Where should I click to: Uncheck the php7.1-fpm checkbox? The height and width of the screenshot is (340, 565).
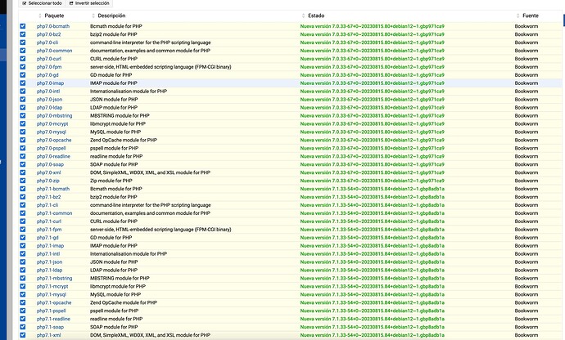[x=23, y=229]
